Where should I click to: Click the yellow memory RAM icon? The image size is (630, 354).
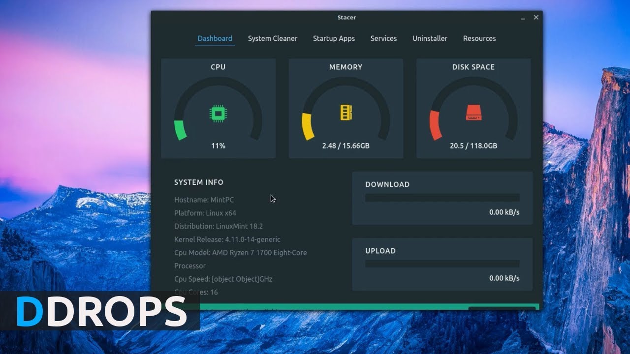point(346,112)
